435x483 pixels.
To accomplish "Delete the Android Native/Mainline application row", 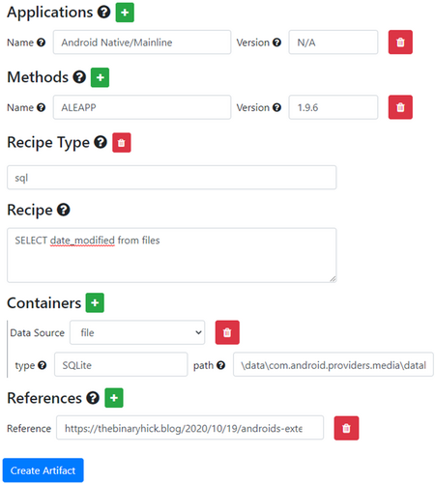I will (400, 43).
